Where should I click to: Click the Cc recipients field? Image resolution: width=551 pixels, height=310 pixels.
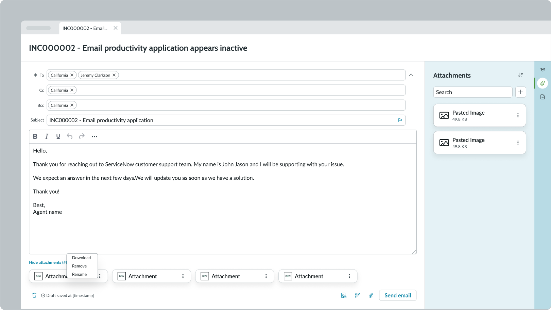226,90
